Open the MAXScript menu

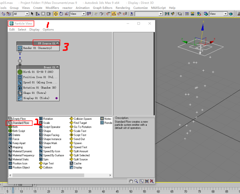pos(158,8)
